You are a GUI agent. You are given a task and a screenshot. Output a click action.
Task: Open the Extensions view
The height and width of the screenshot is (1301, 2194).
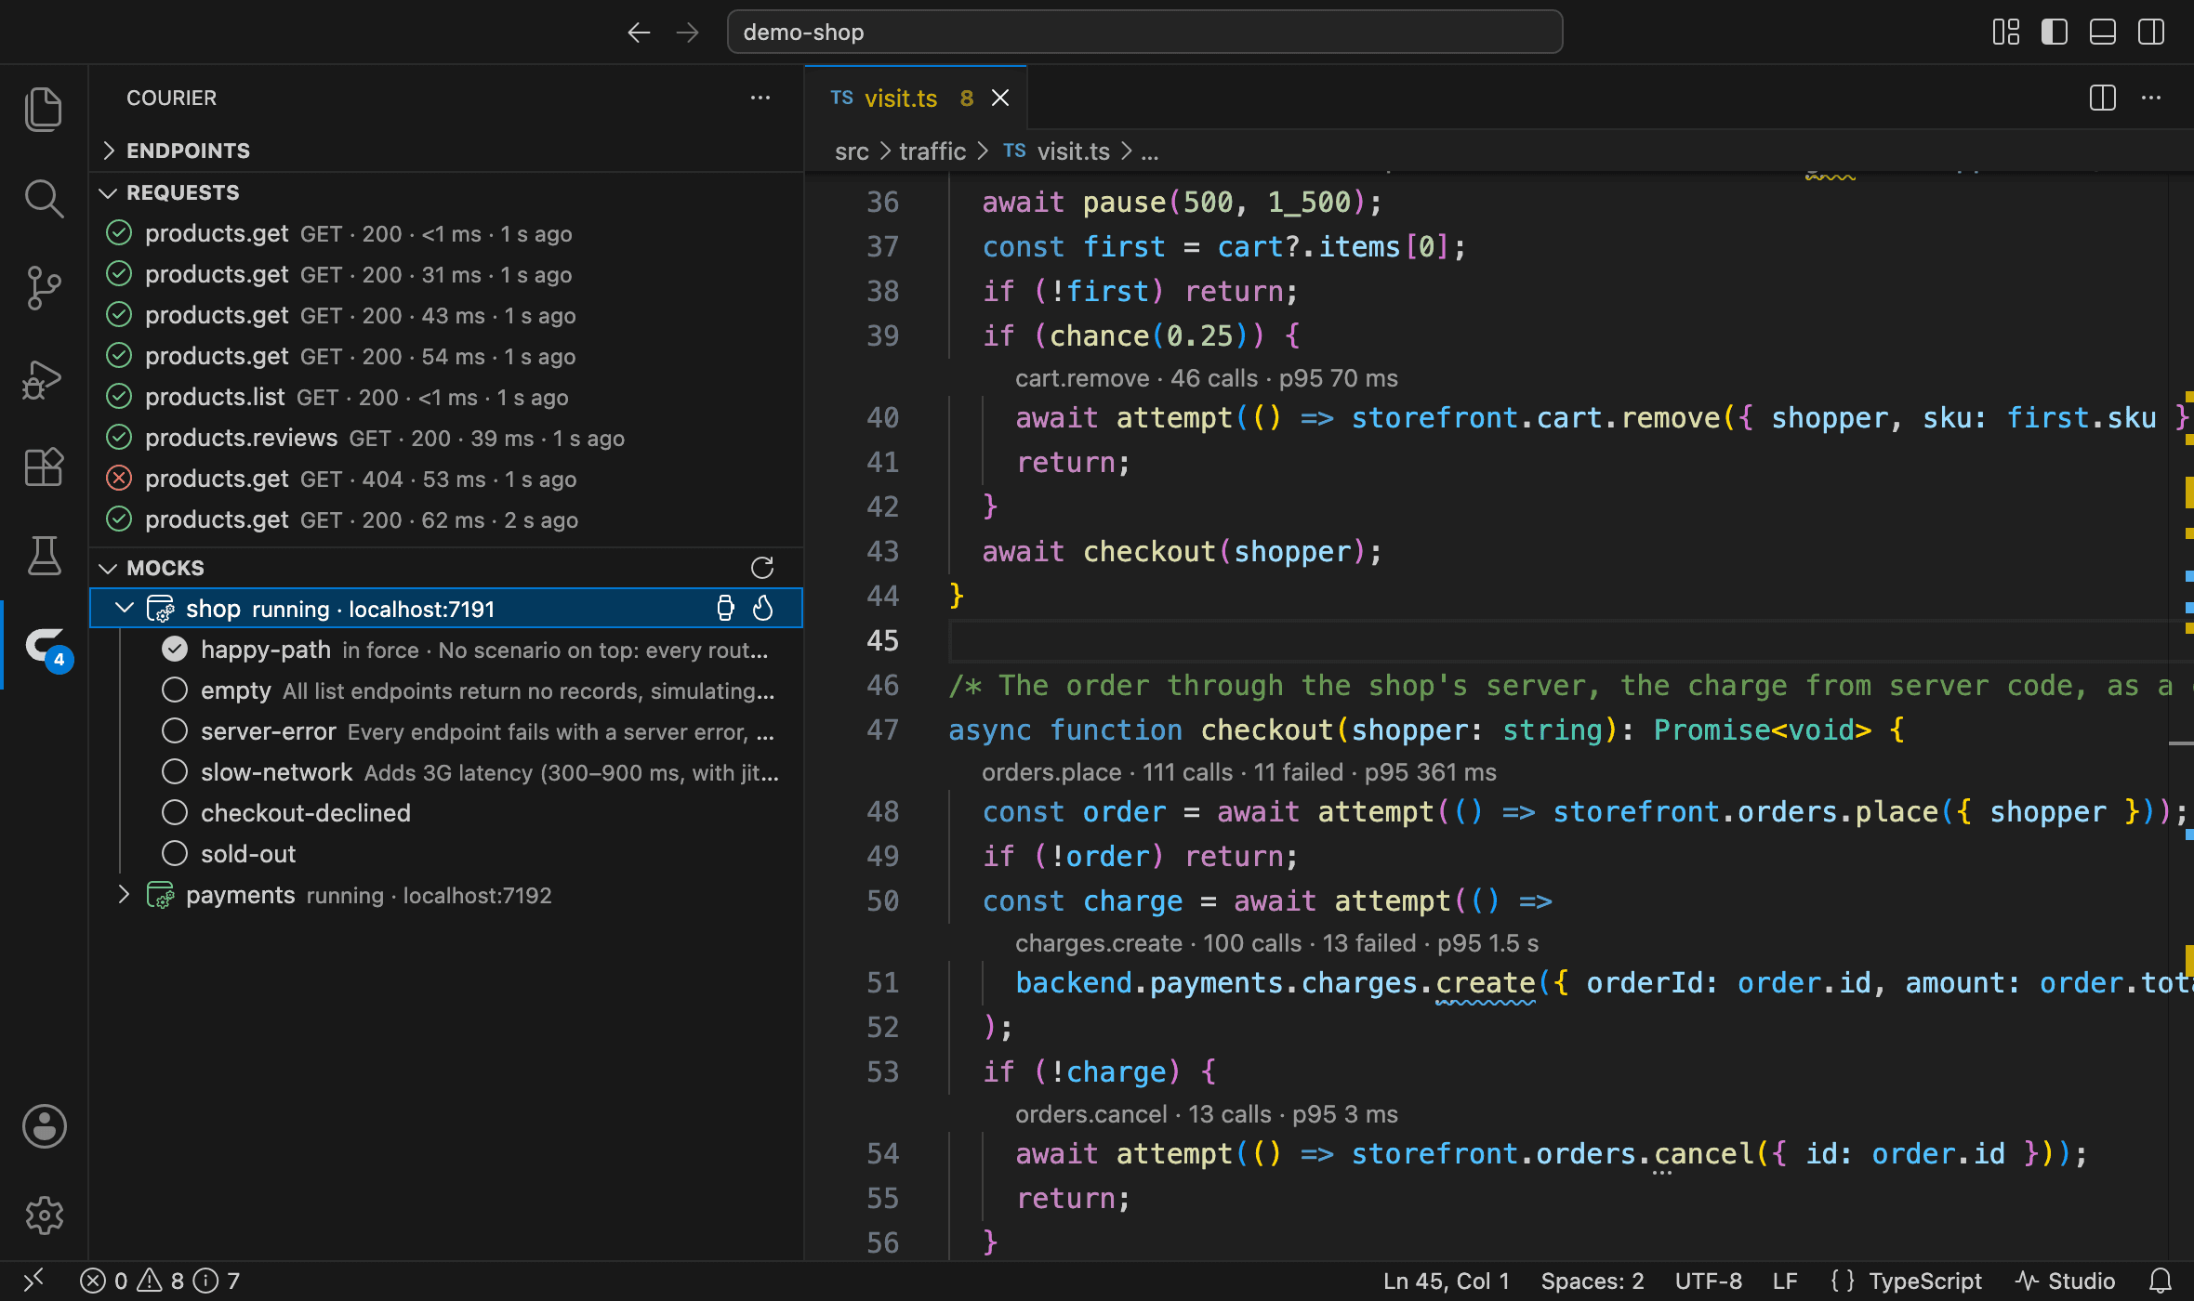(x=44, y=467)
